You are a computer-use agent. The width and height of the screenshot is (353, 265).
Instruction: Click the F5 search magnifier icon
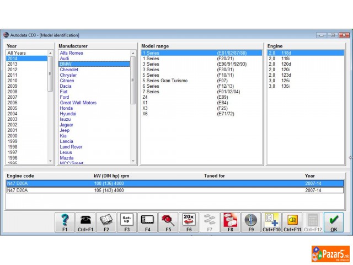coord(168,222)
